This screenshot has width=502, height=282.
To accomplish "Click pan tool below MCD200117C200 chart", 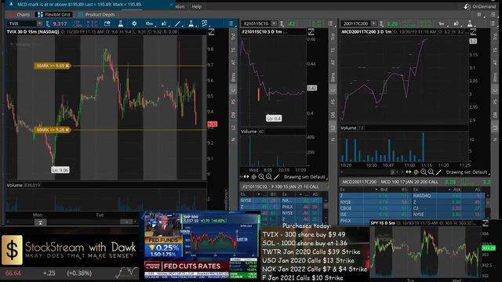I will pyautogui.click(x=409, y=172).
